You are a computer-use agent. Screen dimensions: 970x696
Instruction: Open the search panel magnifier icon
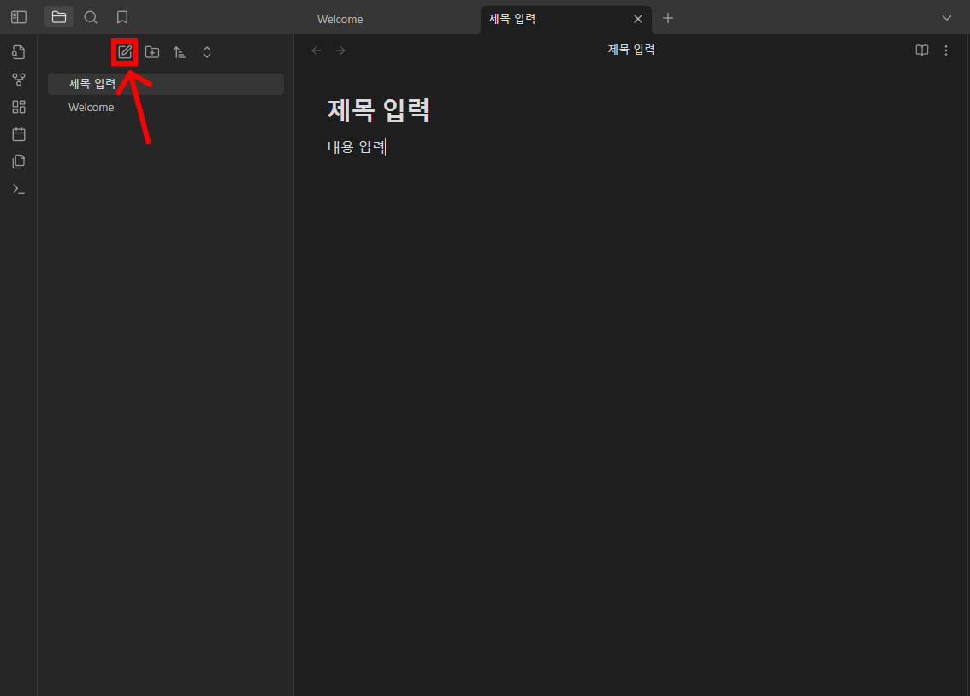coord(91,17)
